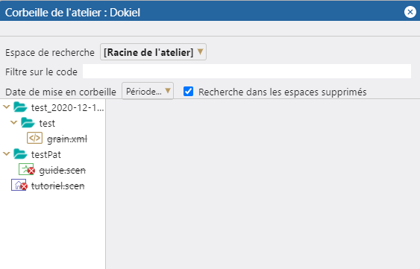
Task: Open the Période date dropdown
Action: pos(148,91)
